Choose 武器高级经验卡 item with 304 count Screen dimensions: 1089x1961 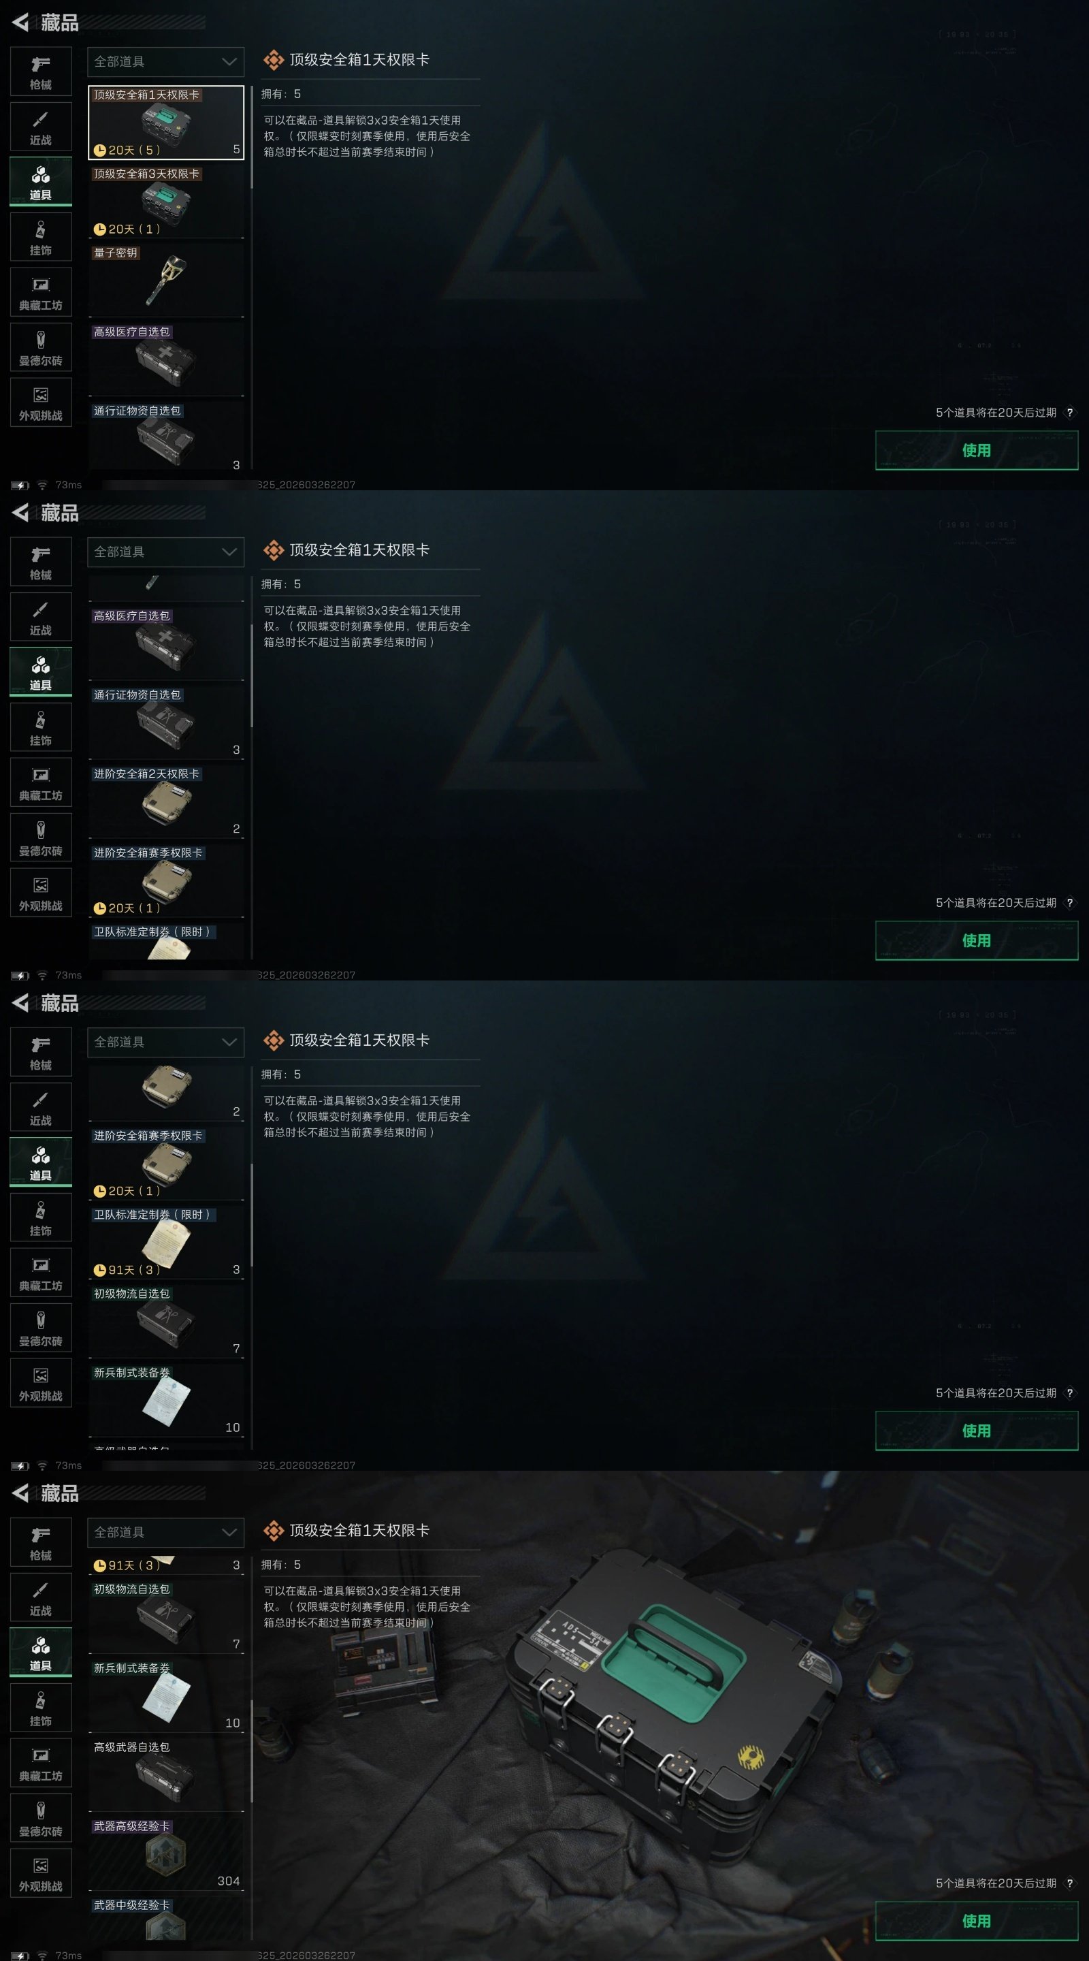[x=166, y=1854]
